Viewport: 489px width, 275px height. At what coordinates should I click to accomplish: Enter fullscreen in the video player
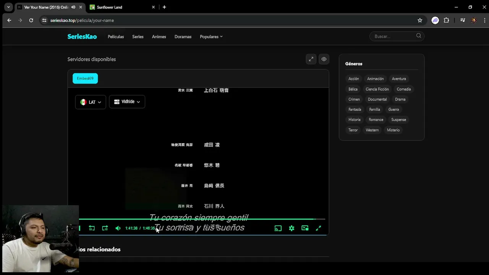318,228
